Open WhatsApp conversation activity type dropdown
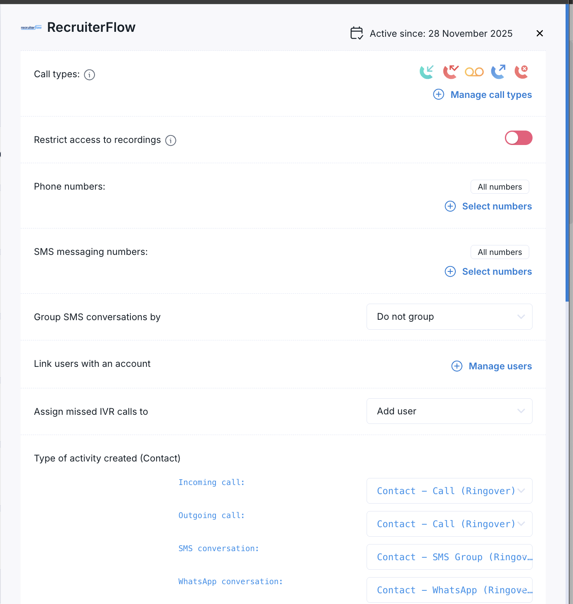This screenshot has width=573, height=604. (x=449, y=590)
